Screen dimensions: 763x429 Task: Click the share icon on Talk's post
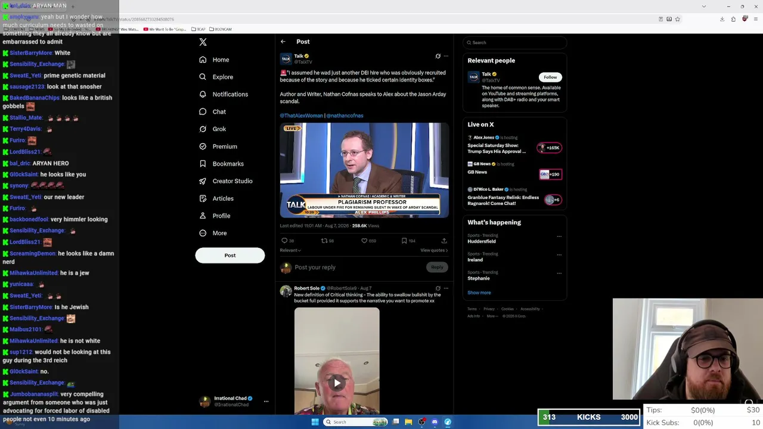(444, 241)
